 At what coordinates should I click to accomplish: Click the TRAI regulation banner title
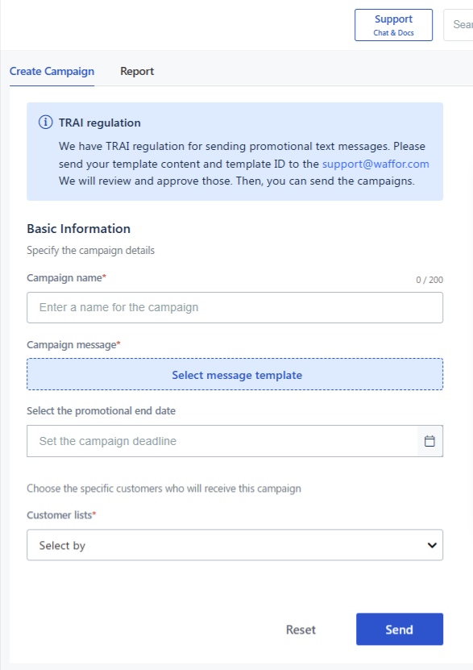[99, 123]
